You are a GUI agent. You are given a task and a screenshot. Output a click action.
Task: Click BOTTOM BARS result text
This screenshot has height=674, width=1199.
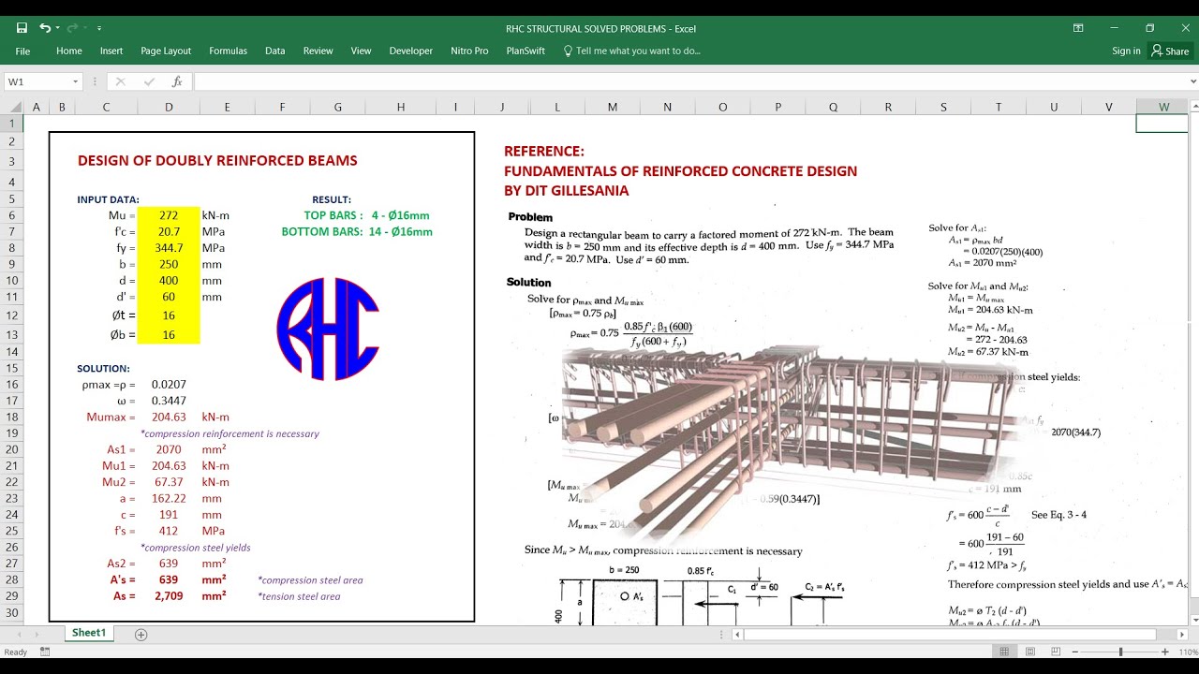tap(357, 231)
